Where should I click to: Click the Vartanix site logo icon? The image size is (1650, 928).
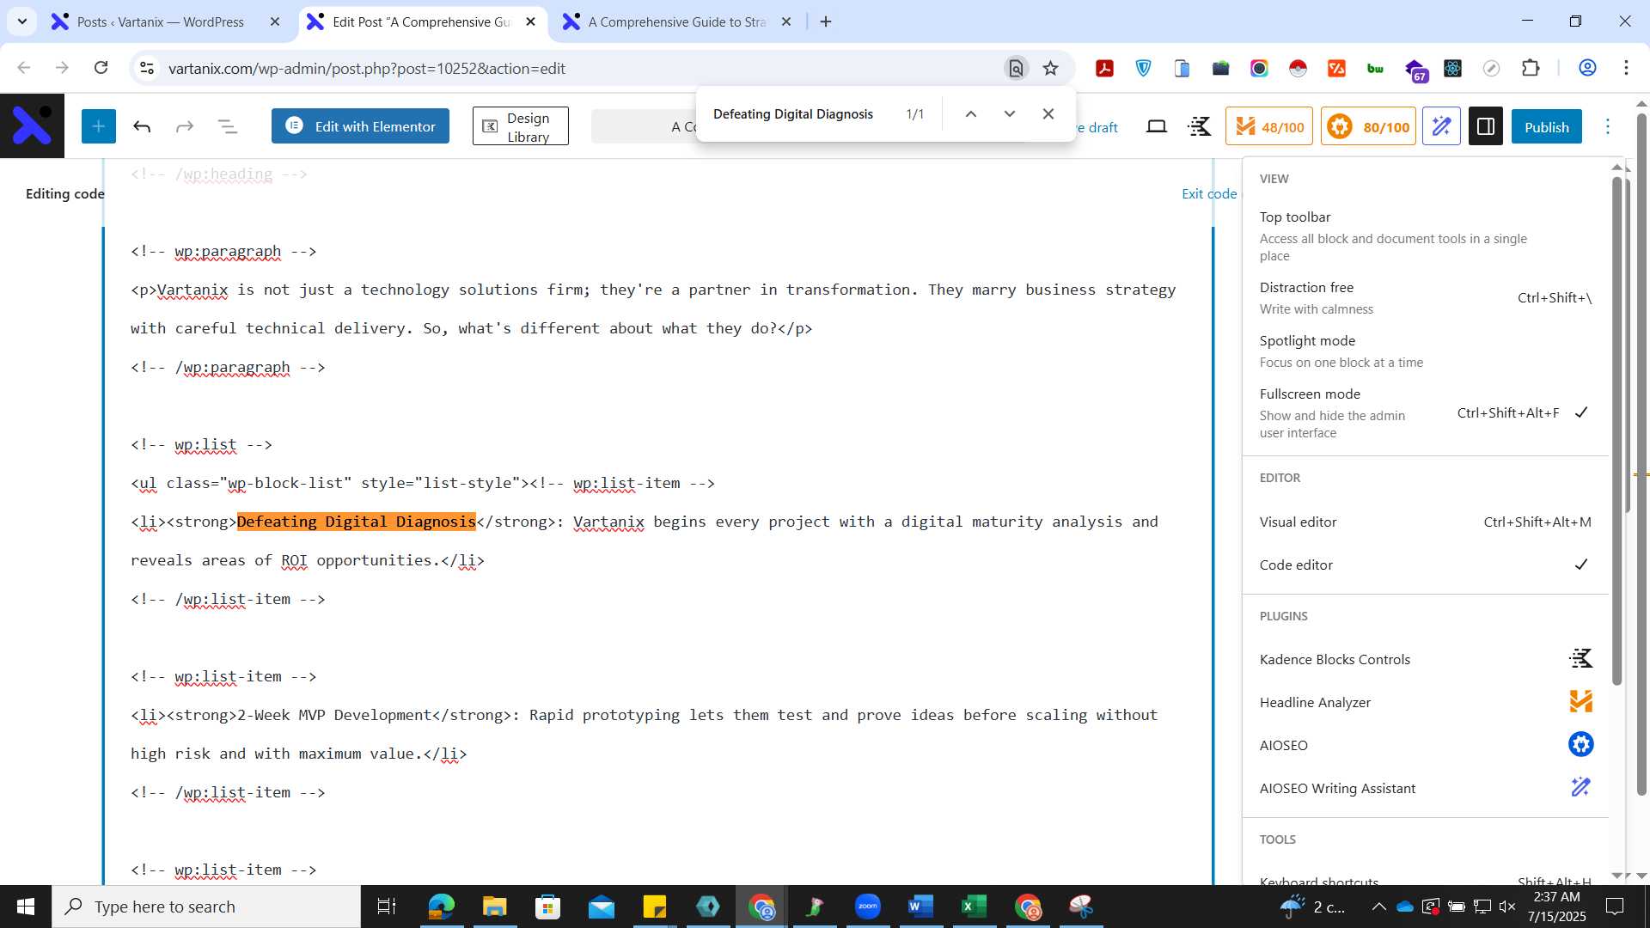[32, 126]
